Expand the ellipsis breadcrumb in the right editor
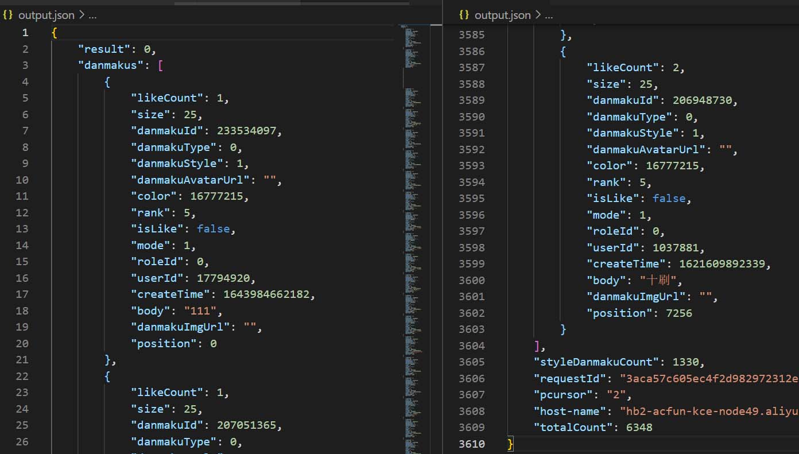The height and width of the screenshot is (454, 799). (x=549, y=15)
